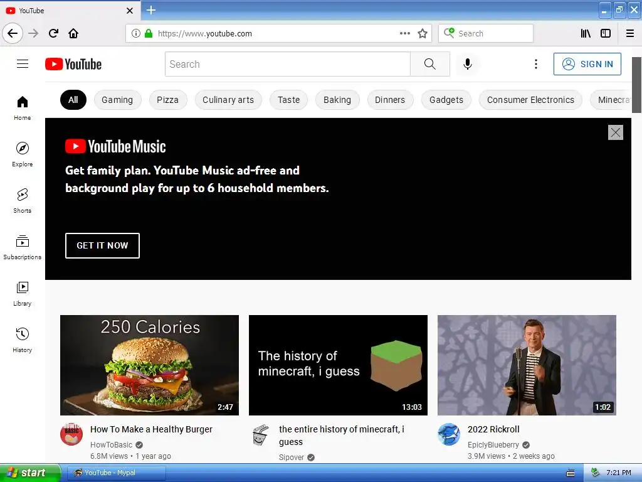Reload the page with refresh icon
Screen dimensions: 642x482
[53, 33]
